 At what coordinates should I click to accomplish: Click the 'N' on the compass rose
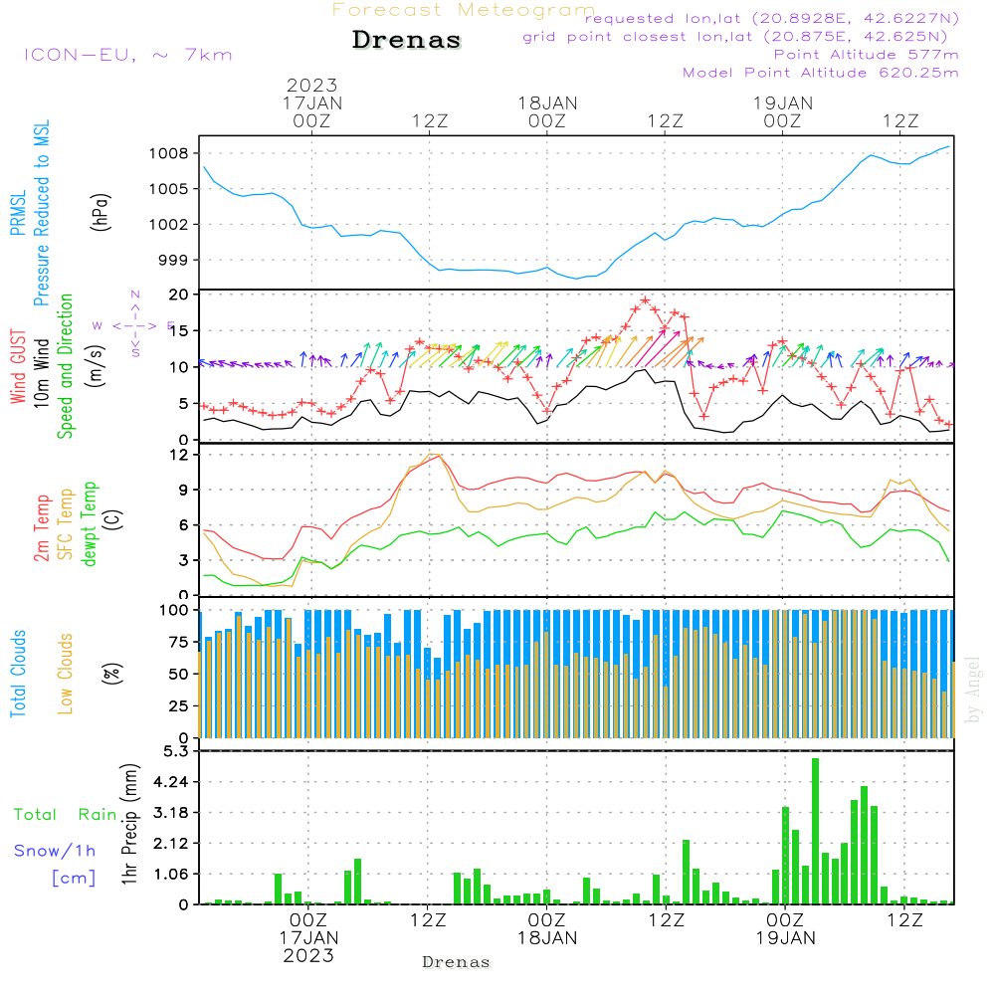click(x=135, y=295)
